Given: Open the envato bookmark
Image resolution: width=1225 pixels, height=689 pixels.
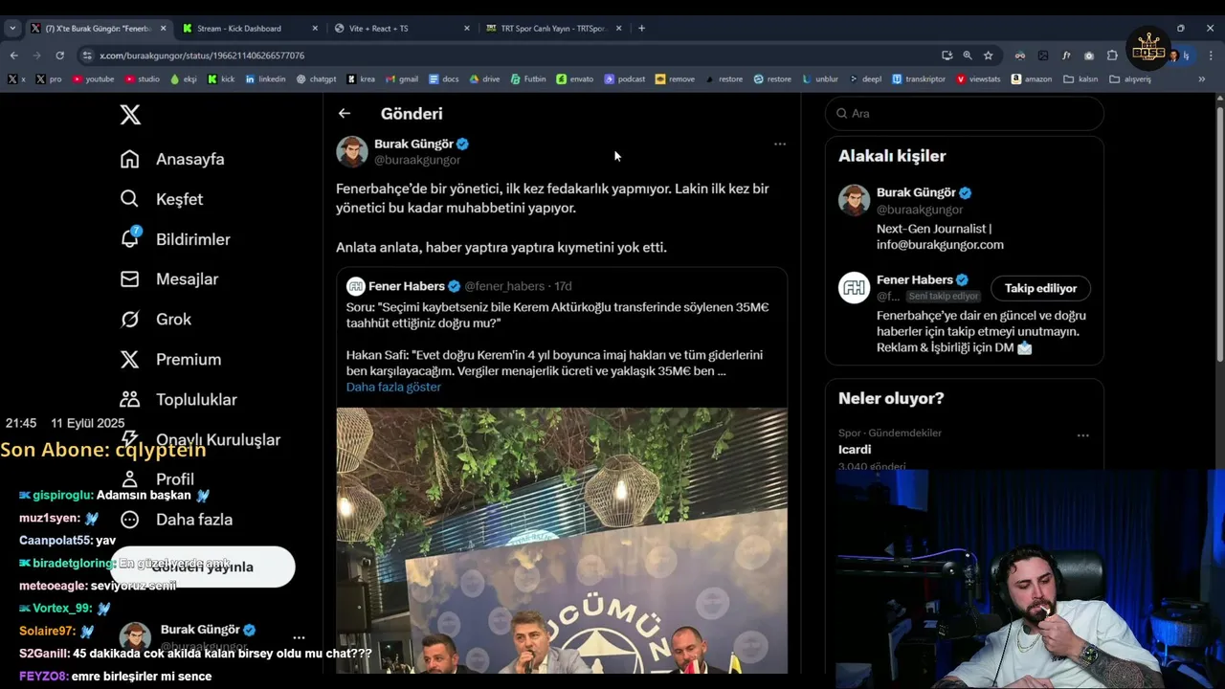Looking at the screenshot, I should [575, 79].
